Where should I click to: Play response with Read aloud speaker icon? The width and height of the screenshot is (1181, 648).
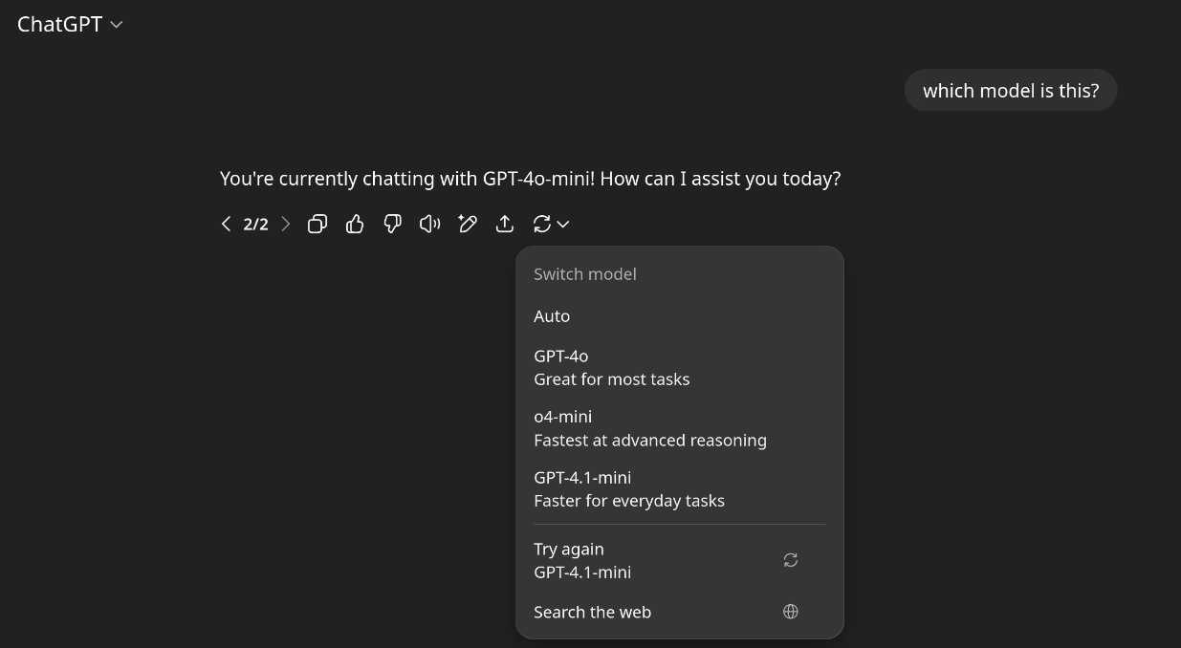[429, 224]
